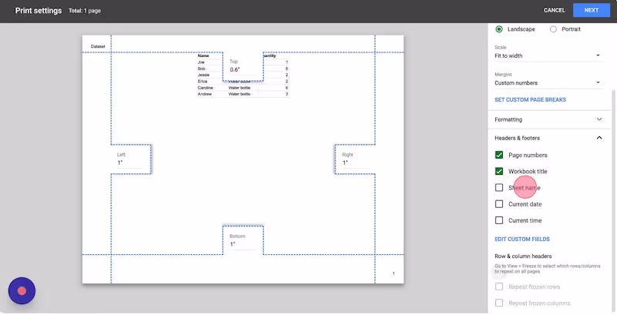
Task: Click the Dataset title in page header
Action: point(98,46)
